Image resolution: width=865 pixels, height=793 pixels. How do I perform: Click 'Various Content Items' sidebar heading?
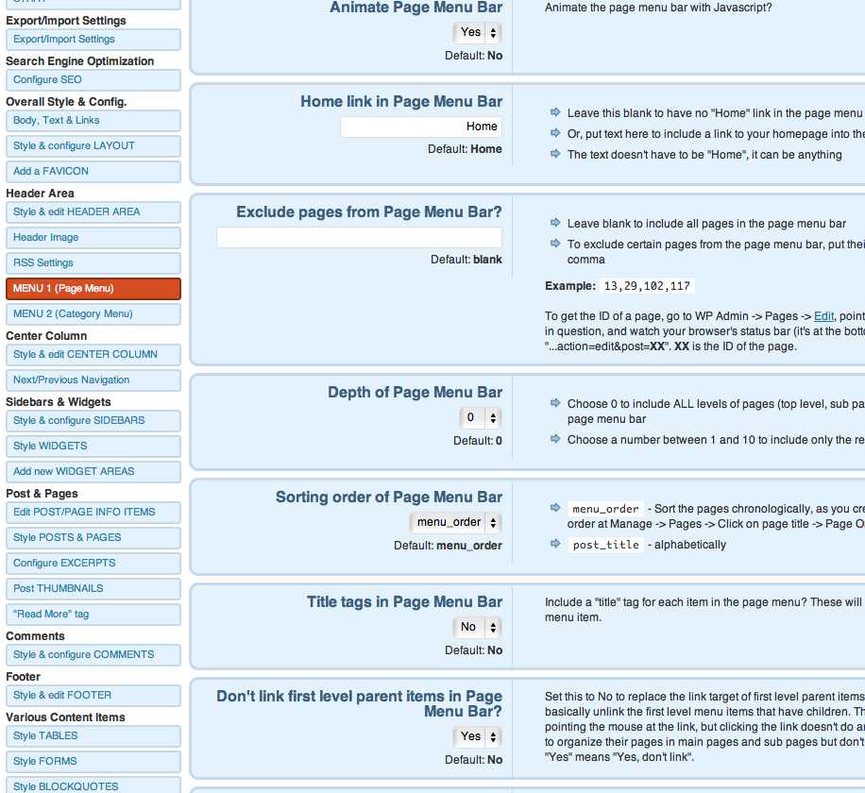click(x=66, y=717)
